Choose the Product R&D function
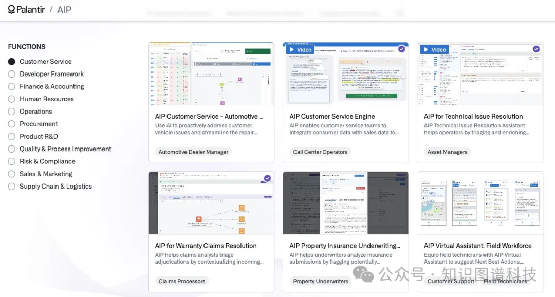Image resolution: width=555 pixels, height=297 pixels. pos(12,136)
